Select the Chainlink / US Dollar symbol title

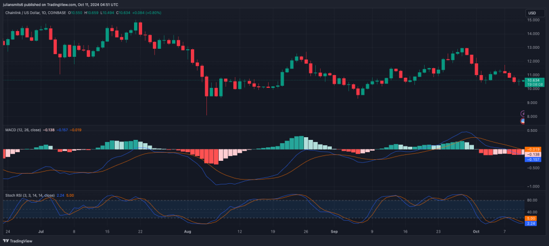click(22, 13)
